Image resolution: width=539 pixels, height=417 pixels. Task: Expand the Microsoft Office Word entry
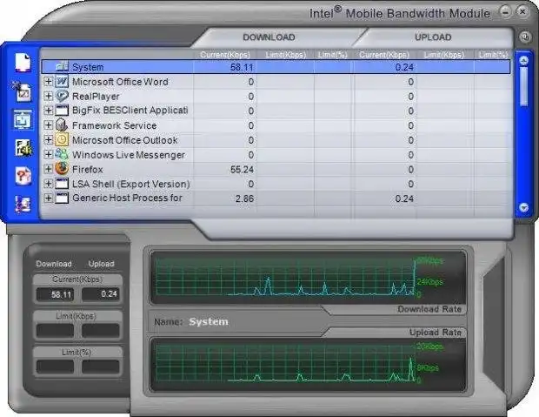click(49, 82)
